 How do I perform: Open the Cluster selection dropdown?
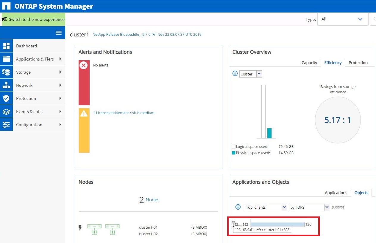pos(251,74)
